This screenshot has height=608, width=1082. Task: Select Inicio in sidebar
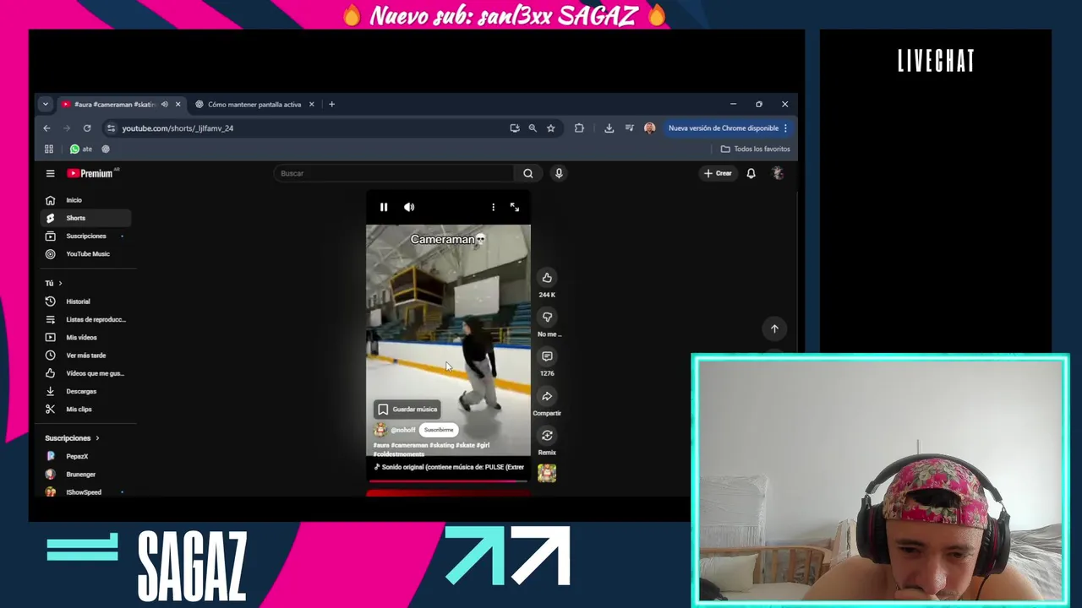[x=85, y=200]
